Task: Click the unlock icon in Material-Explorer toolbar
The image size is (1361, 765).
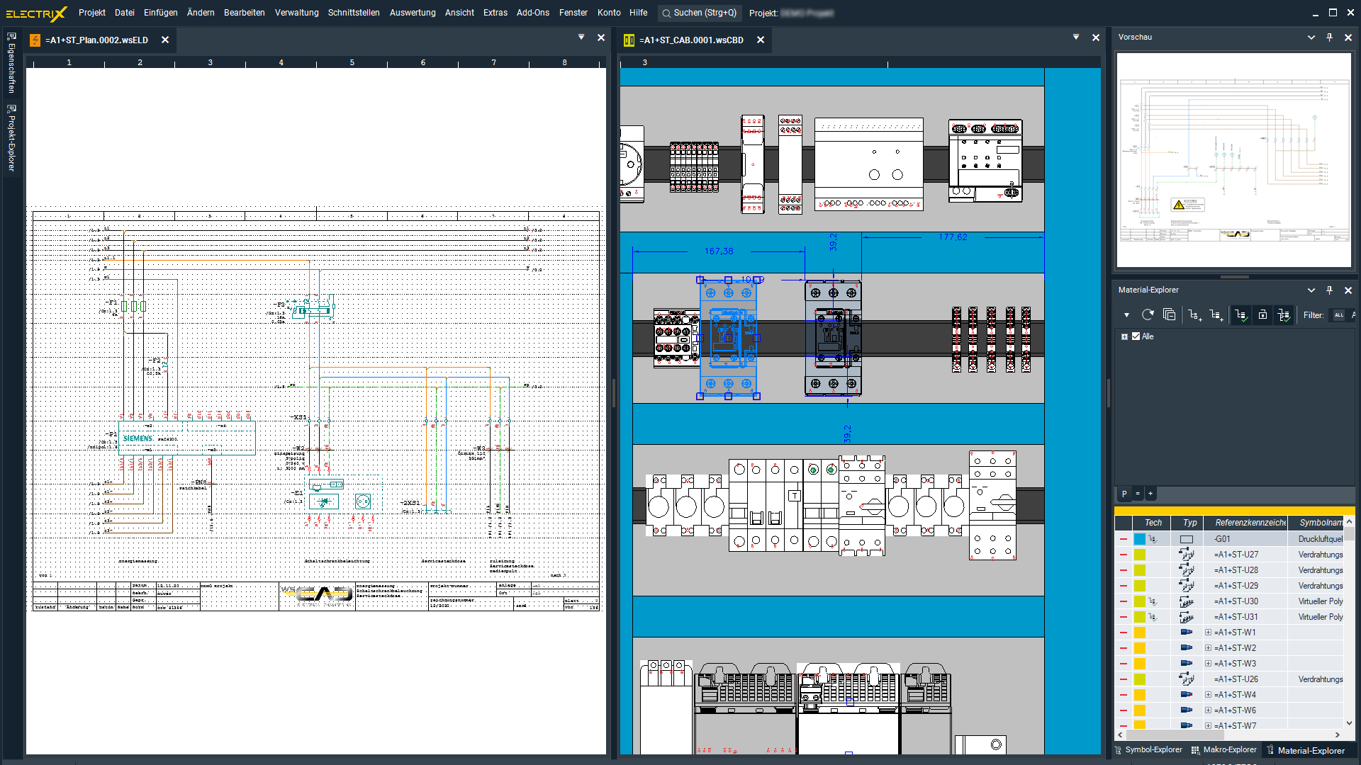Action: (1262, 314)
